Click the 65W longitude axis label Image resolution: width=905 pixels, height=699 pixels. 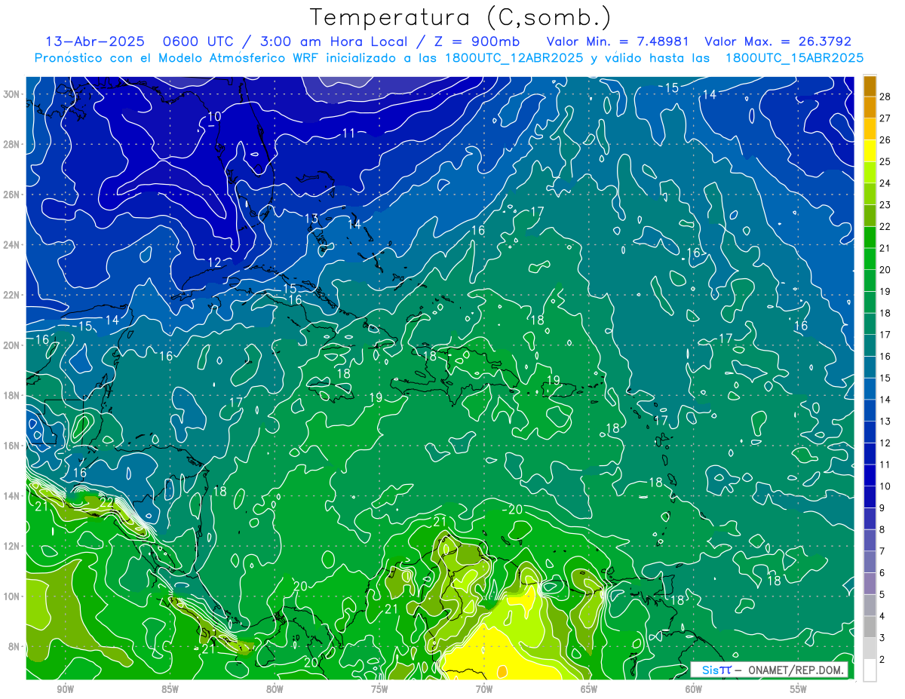[589, 689]
